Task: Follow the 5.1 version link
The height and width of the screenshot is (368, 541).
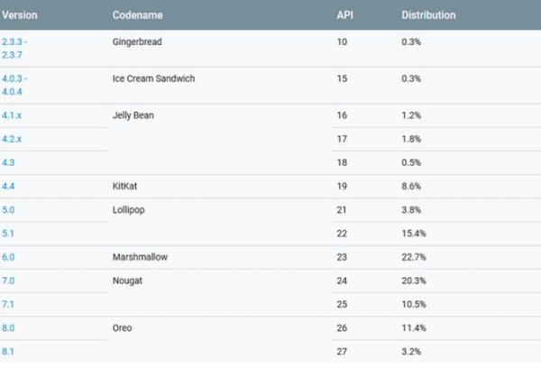Action: 8,233
